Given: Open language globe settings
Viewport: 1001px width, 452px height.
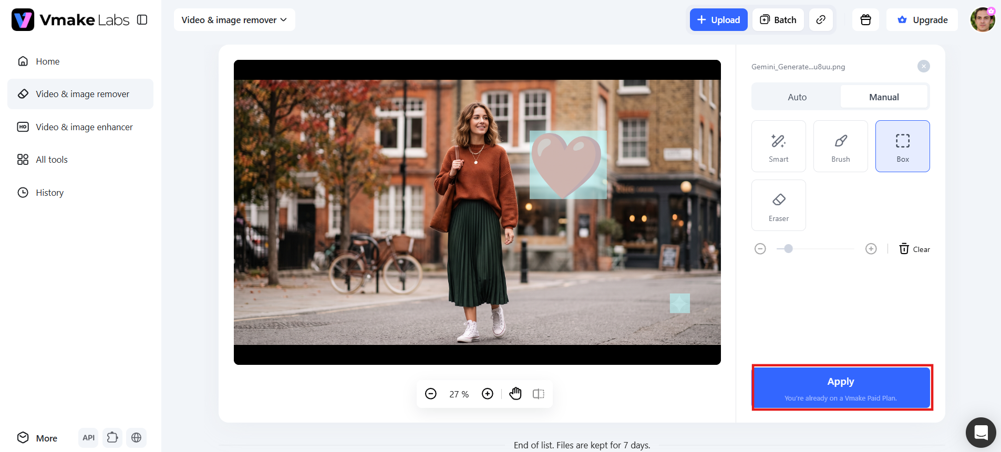Looking at the screenshot, I should click(136, 438).
